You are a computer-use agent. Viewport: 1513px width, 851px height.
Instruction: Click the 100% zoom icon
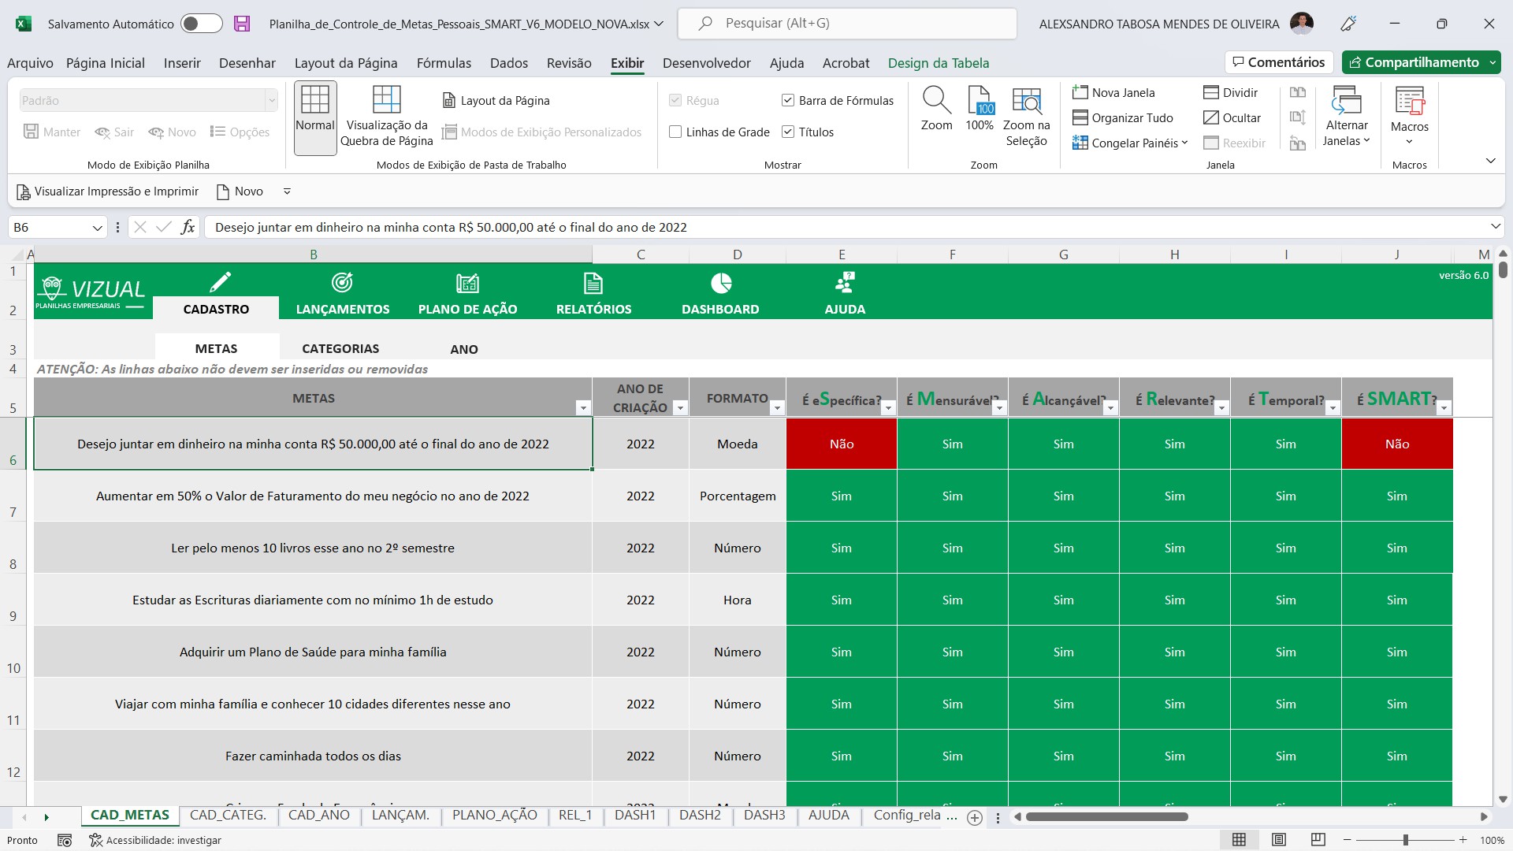[980, 100]
